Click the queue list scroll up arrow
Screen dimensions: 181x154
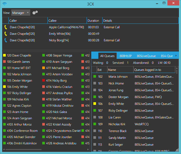click(177, 68)
